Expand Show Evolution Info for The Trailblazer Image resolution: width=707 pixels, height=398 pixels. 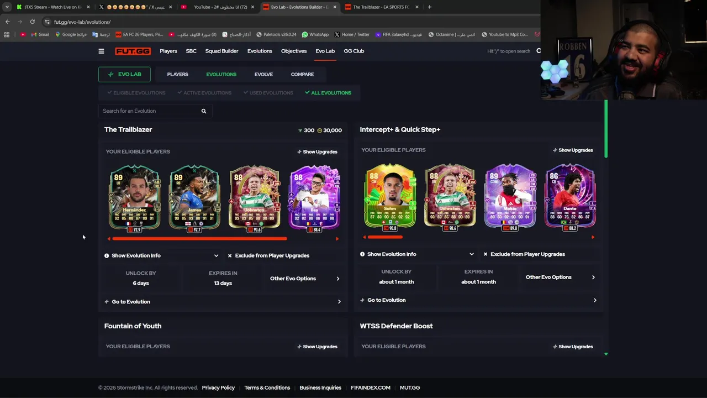[x=161, y=255]
